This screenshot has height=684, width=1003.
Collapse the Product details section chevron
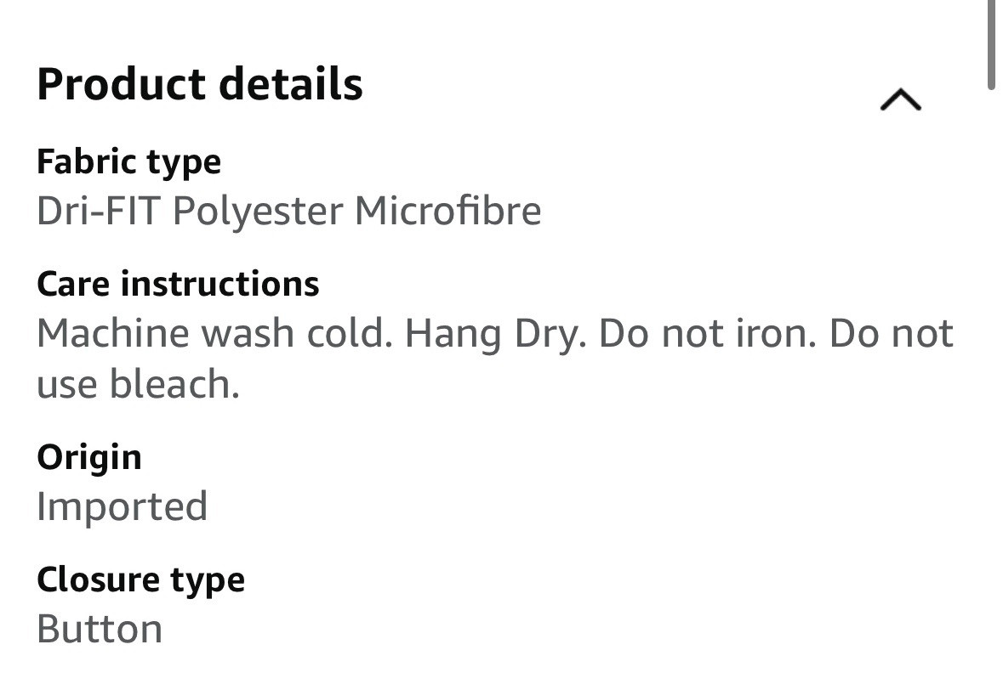click(x=900, y=101)
